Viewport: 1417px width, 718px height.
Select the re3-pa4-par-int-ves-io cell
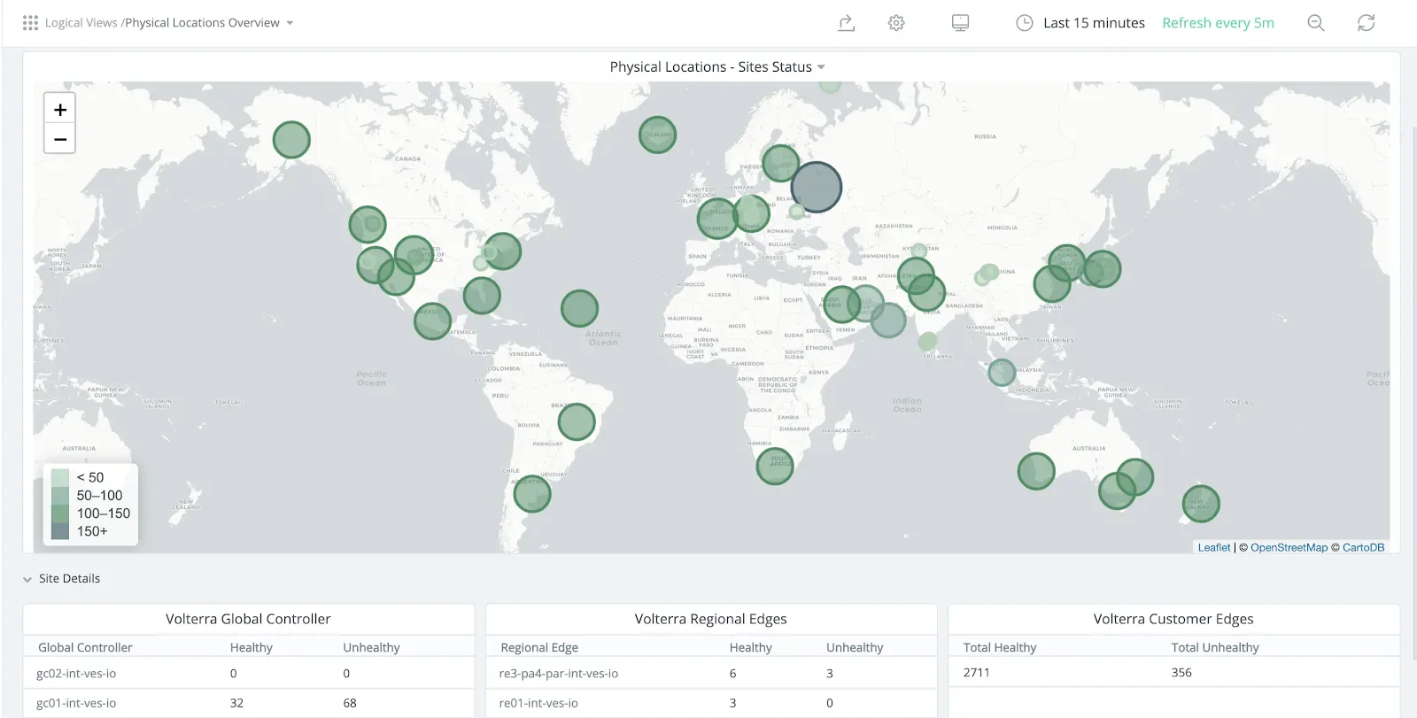click(x=559, y=674)
